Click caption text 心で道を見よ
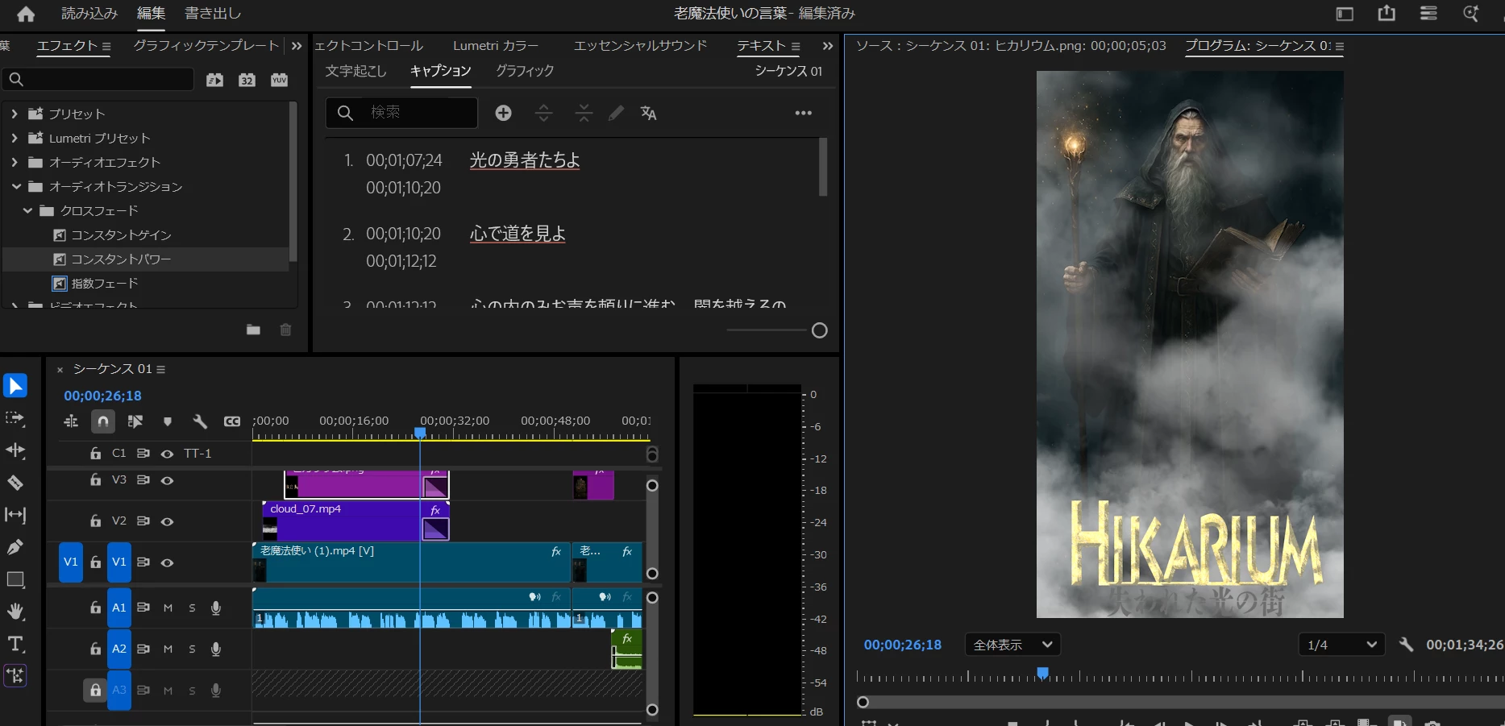The width and height of the screenshot is (1505, 726). coord(518,234)
